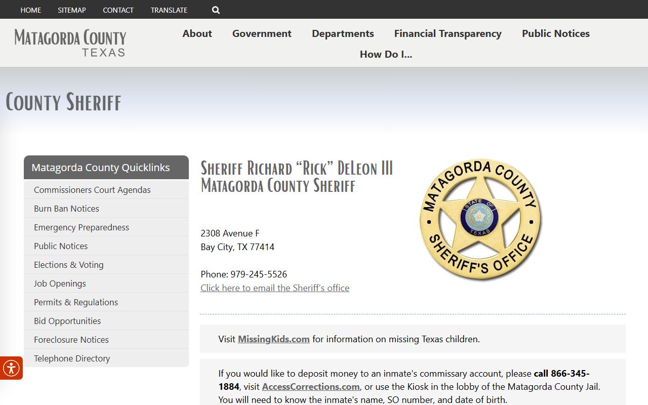Open the Public Notices menu
Viewport: 648px width, 405px height.
point(556,33)
